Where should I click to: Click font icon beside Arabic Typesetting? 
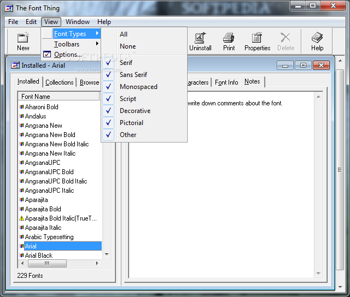(x=21, y=237)
